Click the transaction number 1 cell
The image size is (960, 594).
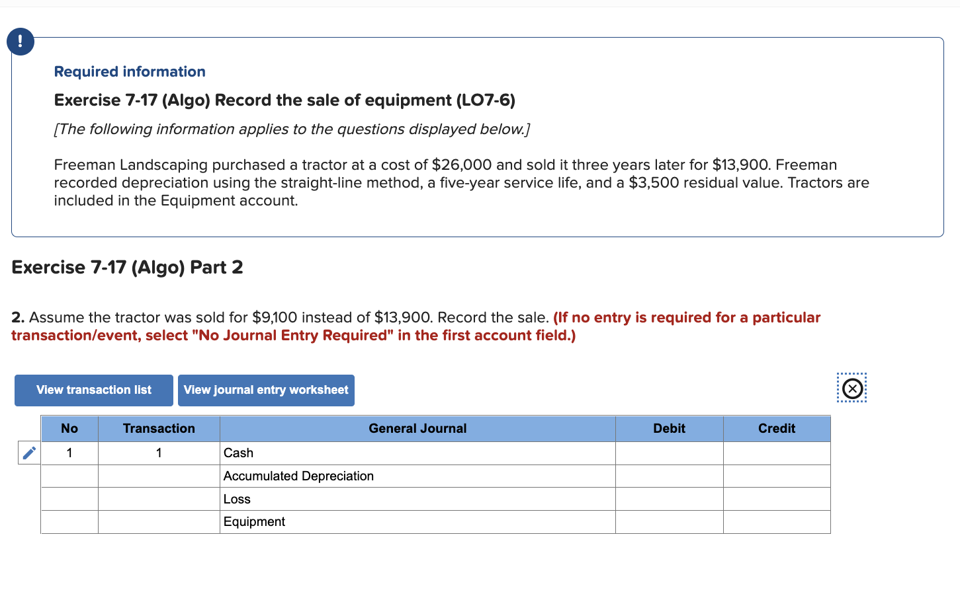click(159, 453)
